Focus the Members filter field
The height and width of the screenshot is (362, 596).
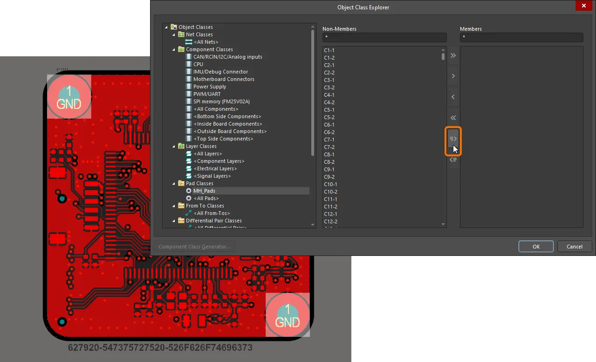(521, 37)
